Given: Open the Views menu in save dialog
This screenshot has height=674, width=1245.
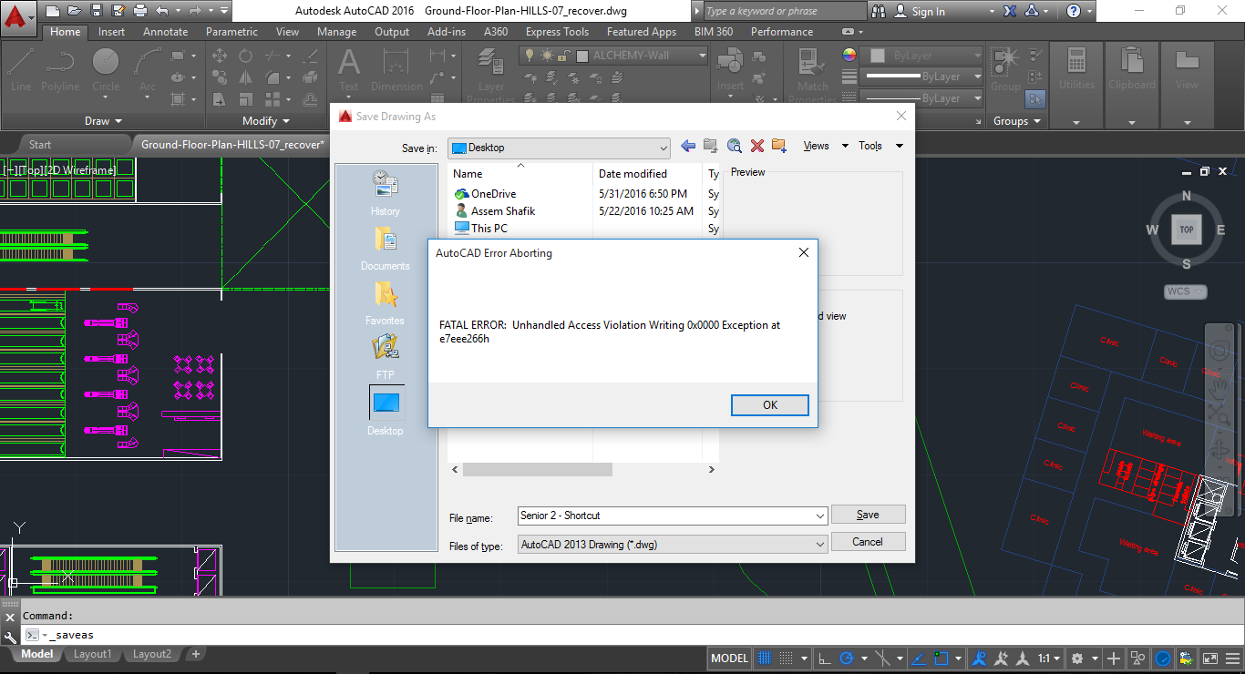Looking at the screenshot, I should [x=826, y=146].
